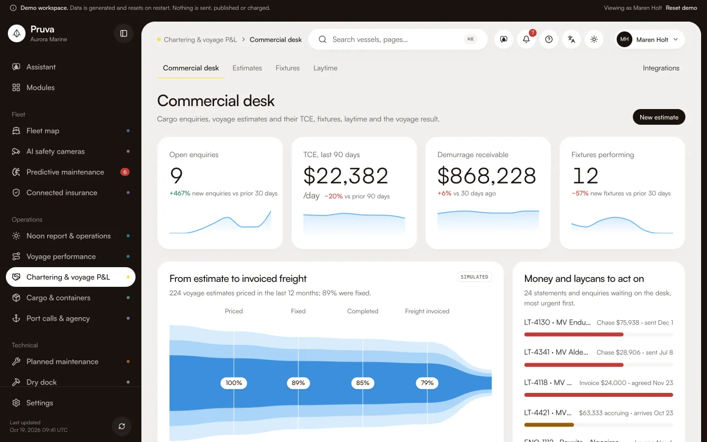
Task: Click the Port calls & agency anchor icon
Action: pyautogui.click(x=16, y=318)
